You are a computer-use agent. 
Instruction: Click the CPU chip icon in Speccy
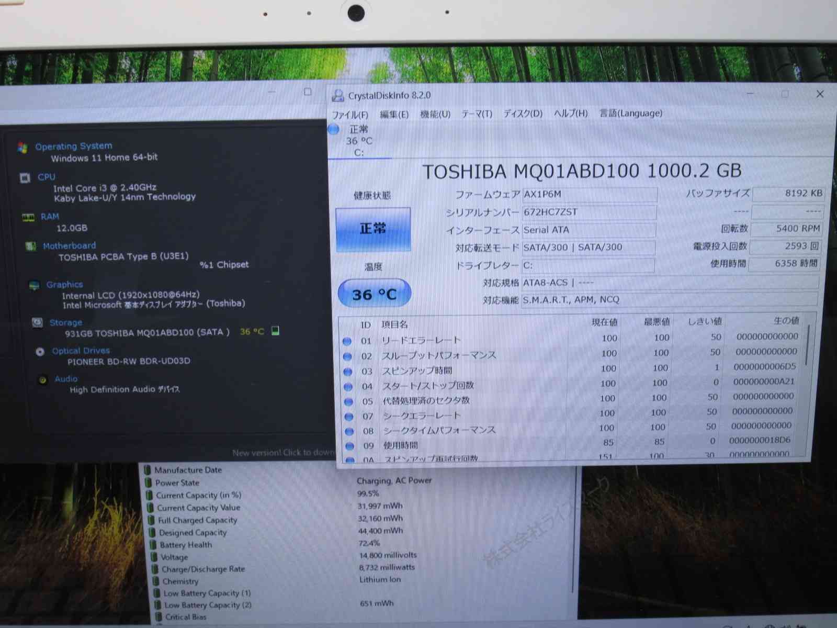[25, 178]
